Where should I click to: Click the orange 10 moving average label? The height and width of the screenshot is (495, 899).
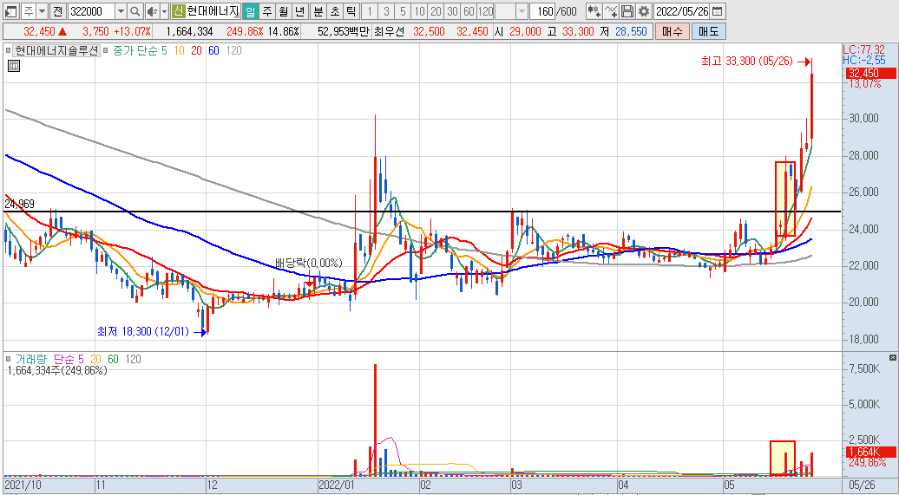[x=179, y=51]
